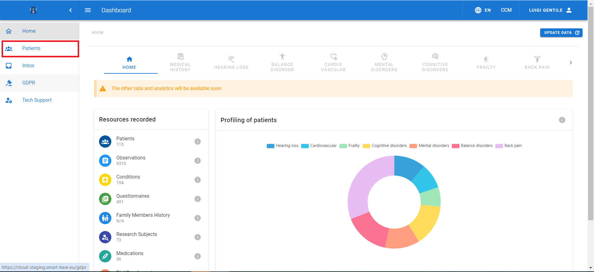The height and width of the screenshot is (272, 594).
Task: Click the orange warning triangle icon
Action: 103,89
